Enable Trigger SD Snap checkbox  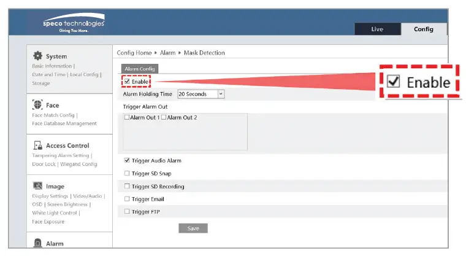coord(127,173)
